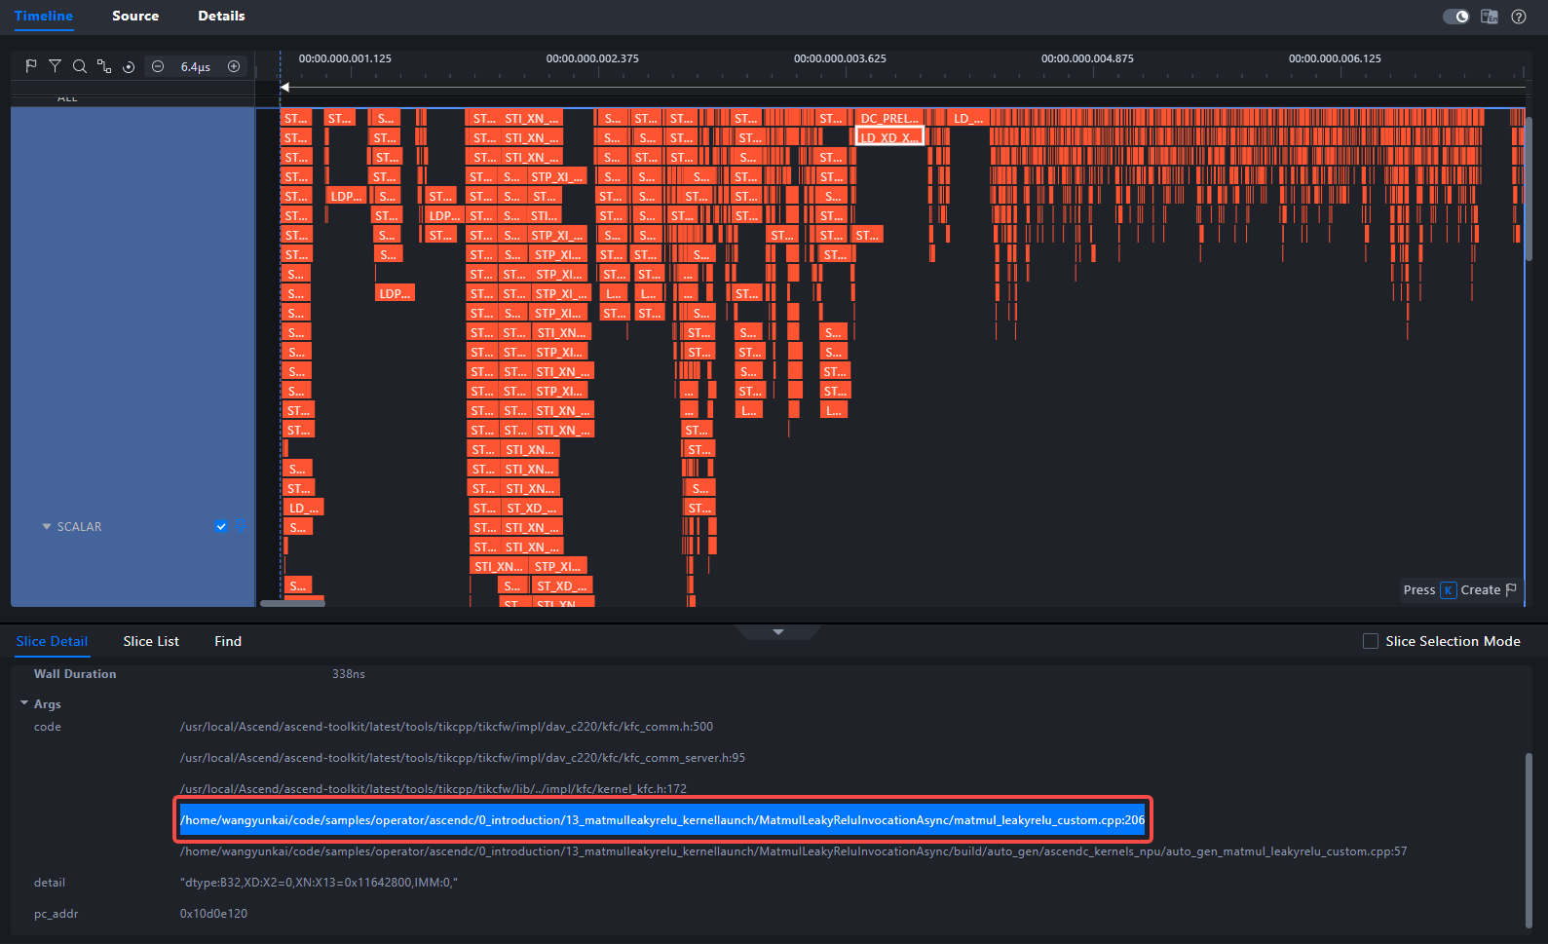Image resolution: width=1548 pixels, height=944 pixels.
Task: Click the 00:00.000.004.875 ruler timestamp
Action: coord(1087,58)
